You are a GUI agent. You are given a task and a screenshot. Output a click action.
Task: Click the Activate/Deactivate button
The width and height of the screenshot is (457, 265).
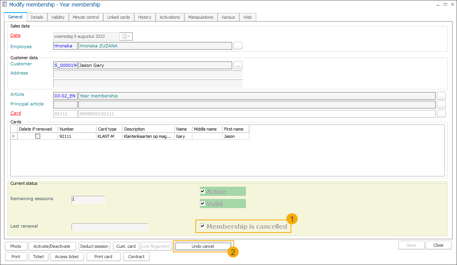point(52,246)
